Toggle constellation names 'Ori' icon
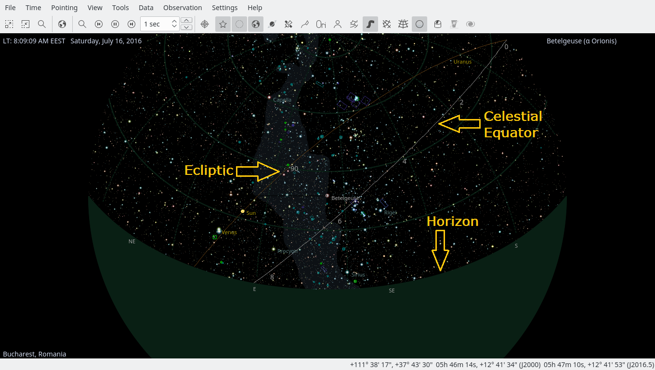 pos(321,24)
